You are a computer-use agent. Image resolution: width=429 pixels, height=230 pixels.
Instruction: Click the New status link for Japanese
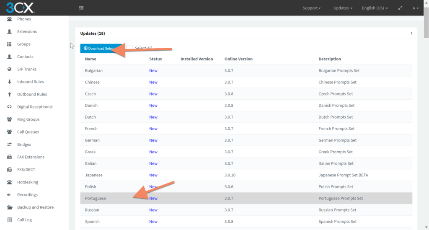tap(153, 175)
